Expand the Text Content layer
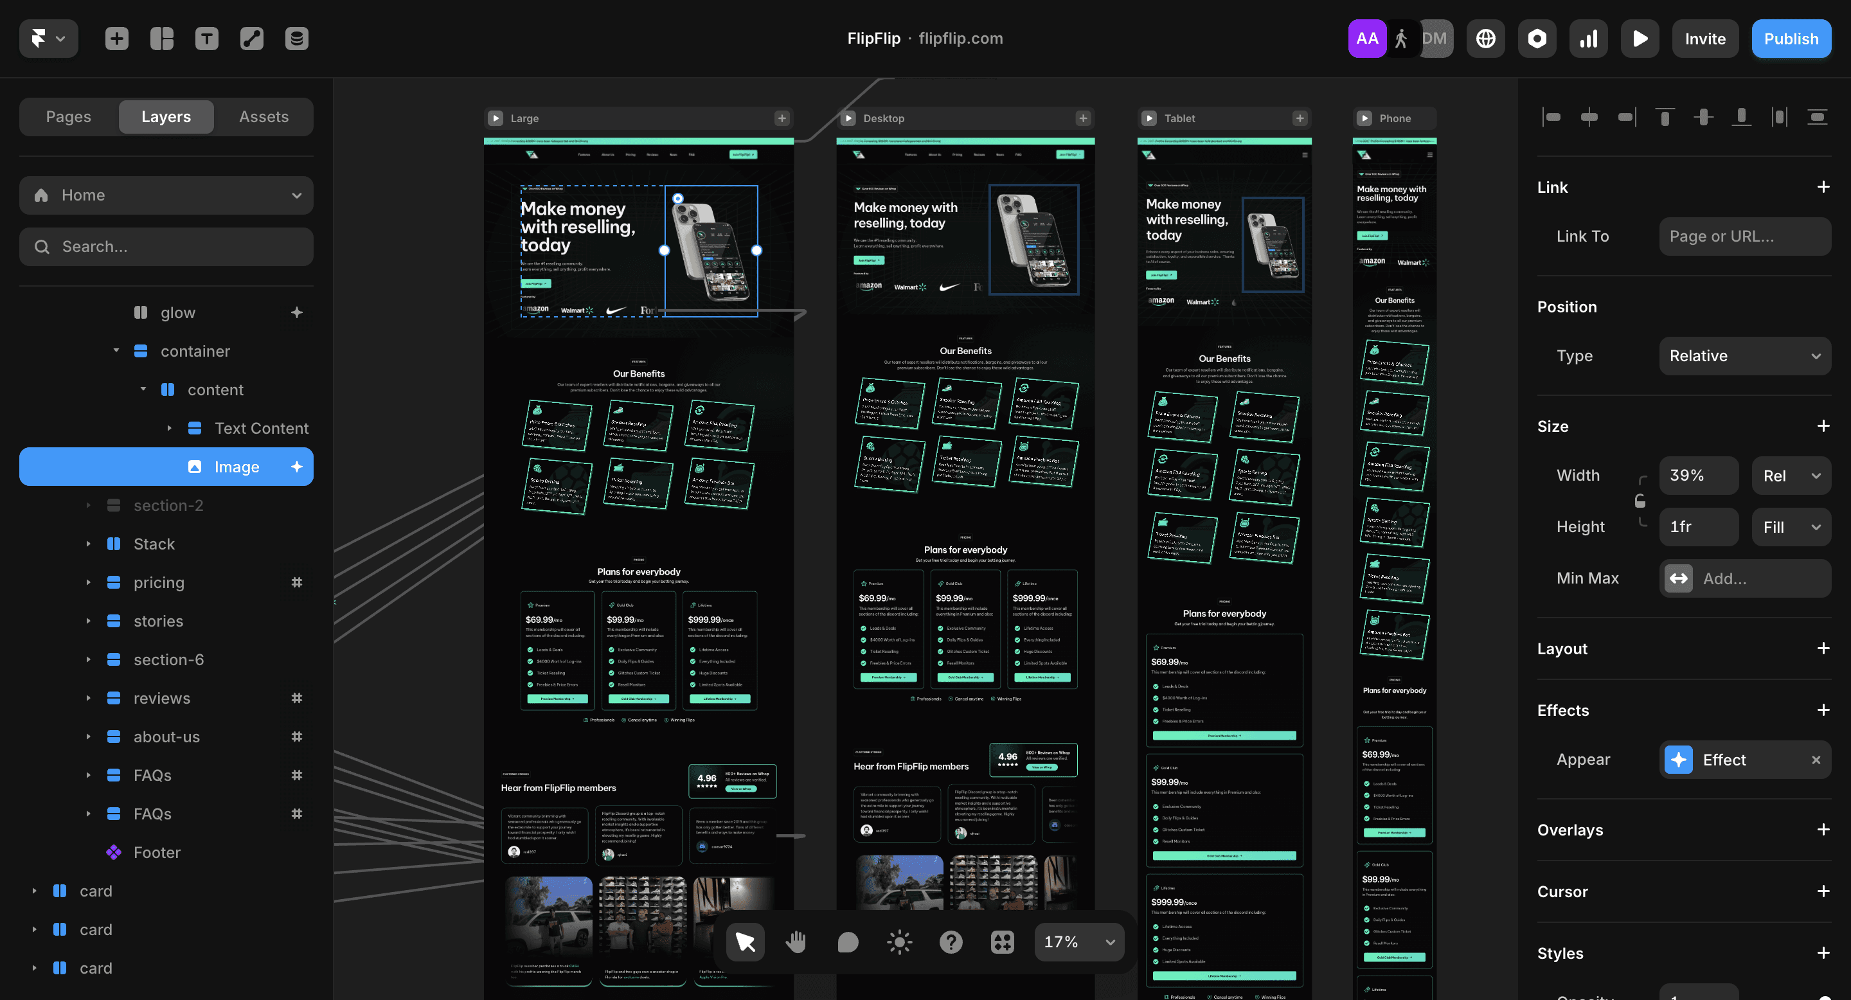The height and width of the screenshot is (1000, 1851). (x=170, y=428)
